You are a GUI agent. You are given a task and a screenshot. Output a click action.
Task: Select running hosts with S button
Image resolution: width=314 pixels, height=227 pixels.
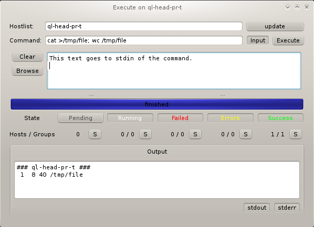tap(145, 134)
